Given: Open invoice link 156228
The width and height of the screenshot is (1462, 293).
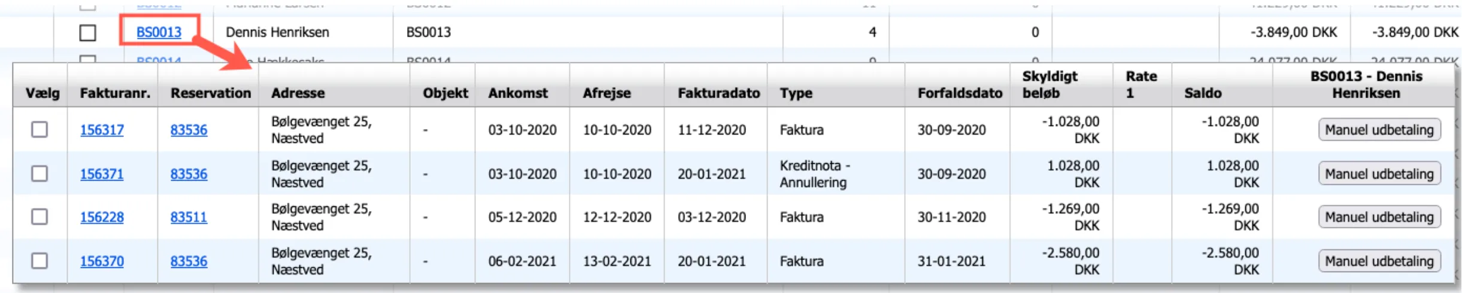Looking at the screenshot, I should 102,217.
